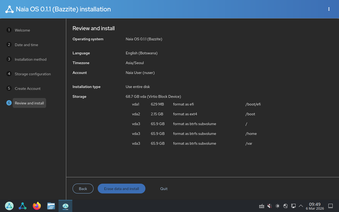The image size is (339, 212).
Task: Select the active installer taskbar entry
Action: 65,206
